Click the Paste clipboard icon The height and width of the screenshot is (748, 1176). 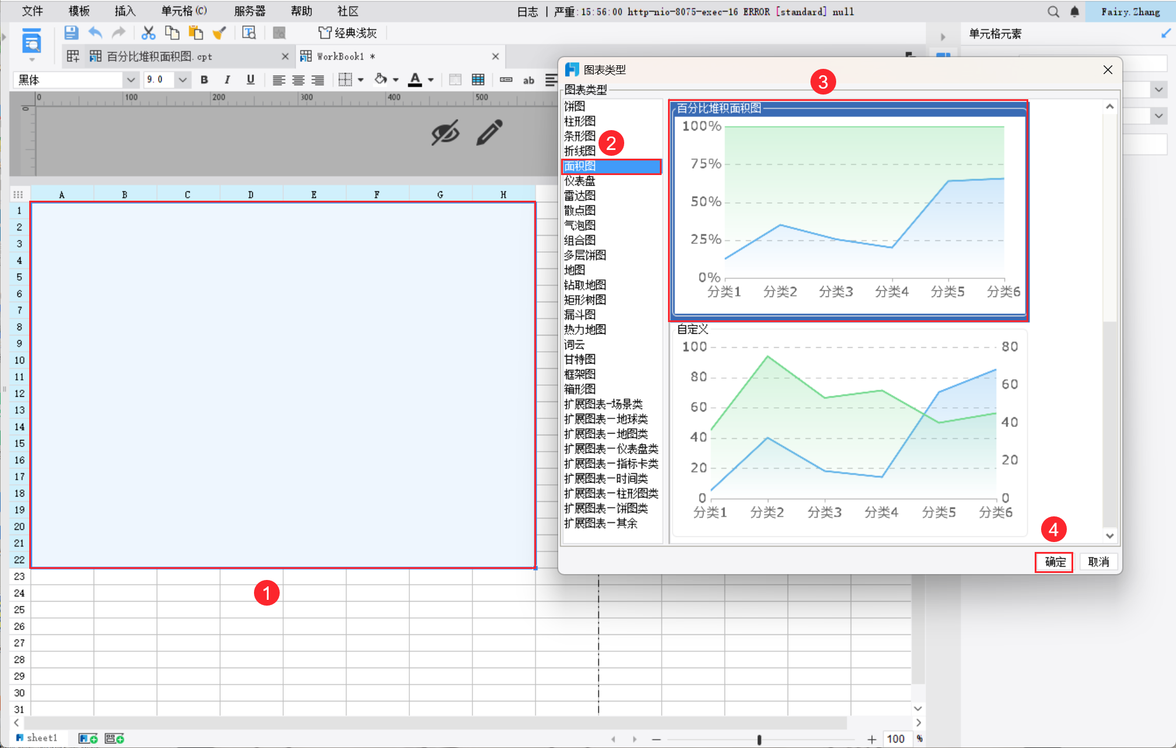tap(196, 33)
